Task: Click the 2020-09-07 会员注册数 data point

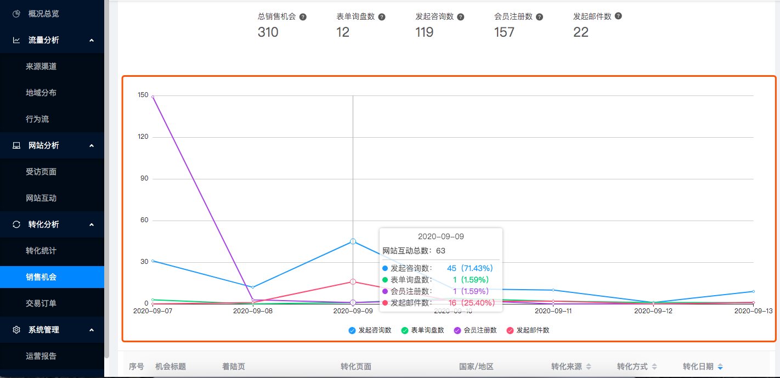Action: (x=152, y=97)
